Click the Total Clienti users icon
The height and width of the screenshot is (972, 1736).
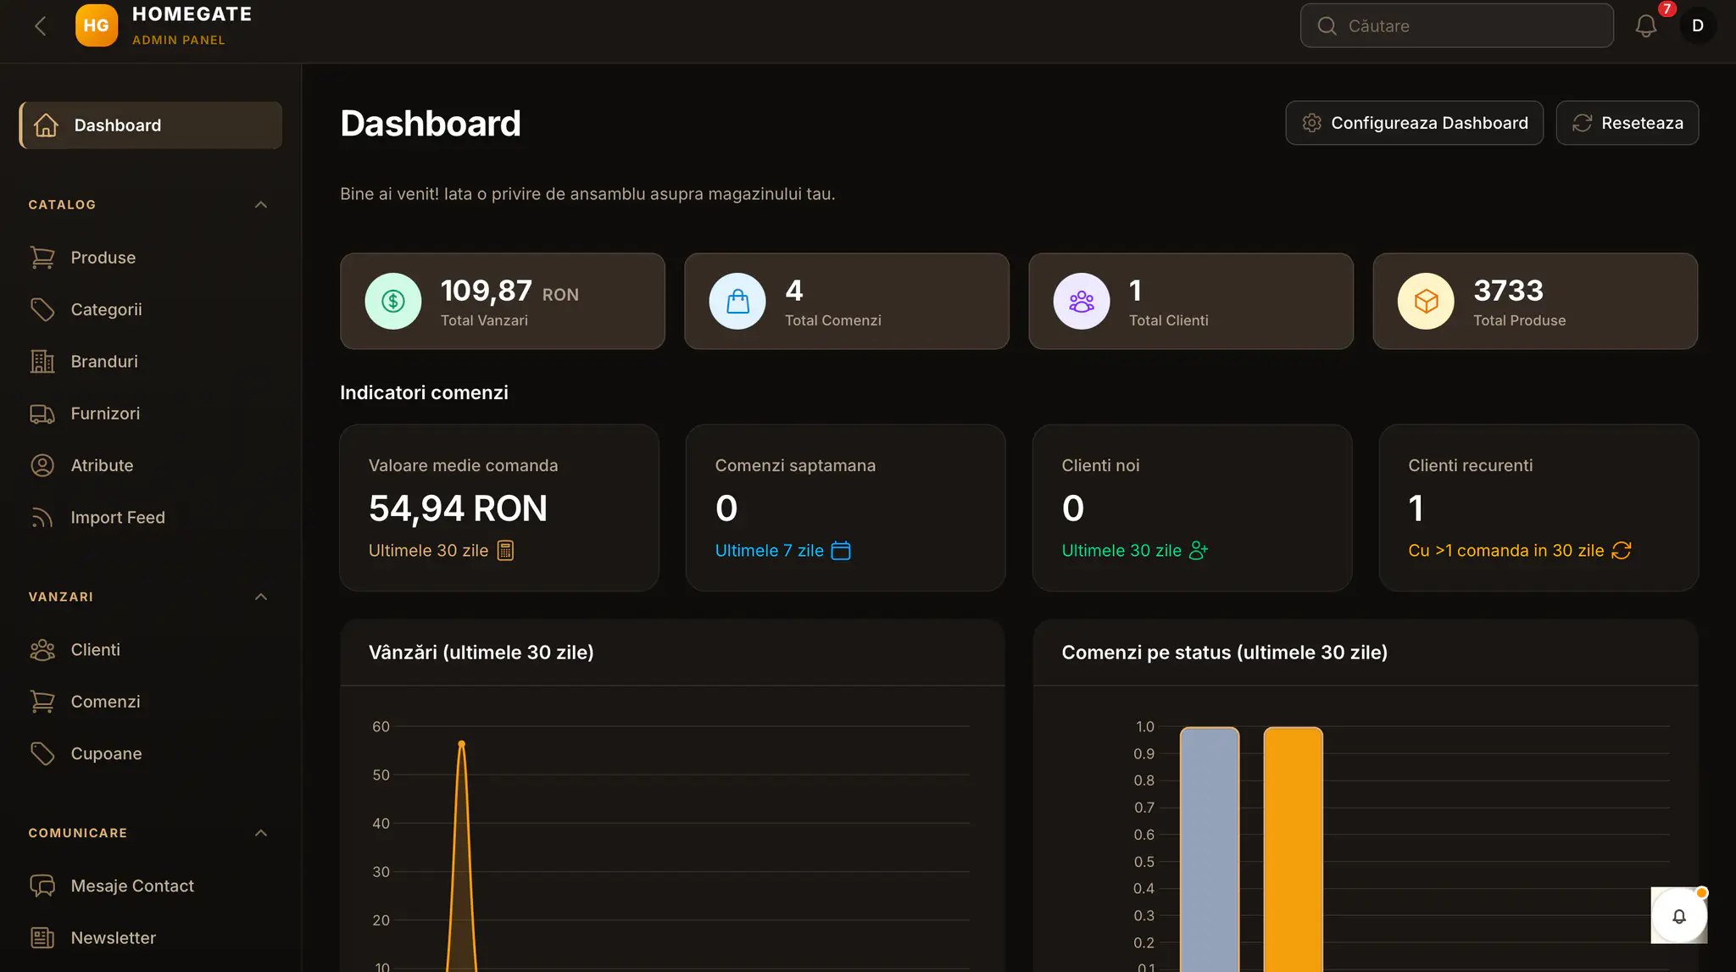coord(1082,301)
